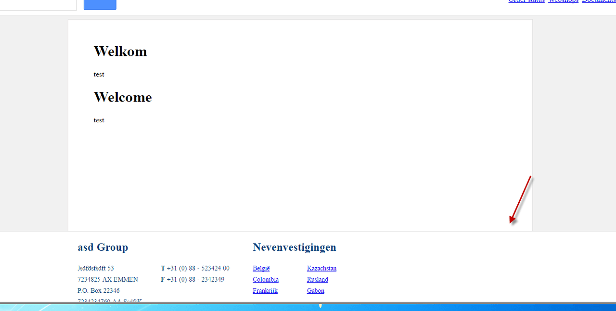The height and width of the screenshot is (311, 616).
Task: Click the fax number starting with F
Action: (x=192, y=279)
